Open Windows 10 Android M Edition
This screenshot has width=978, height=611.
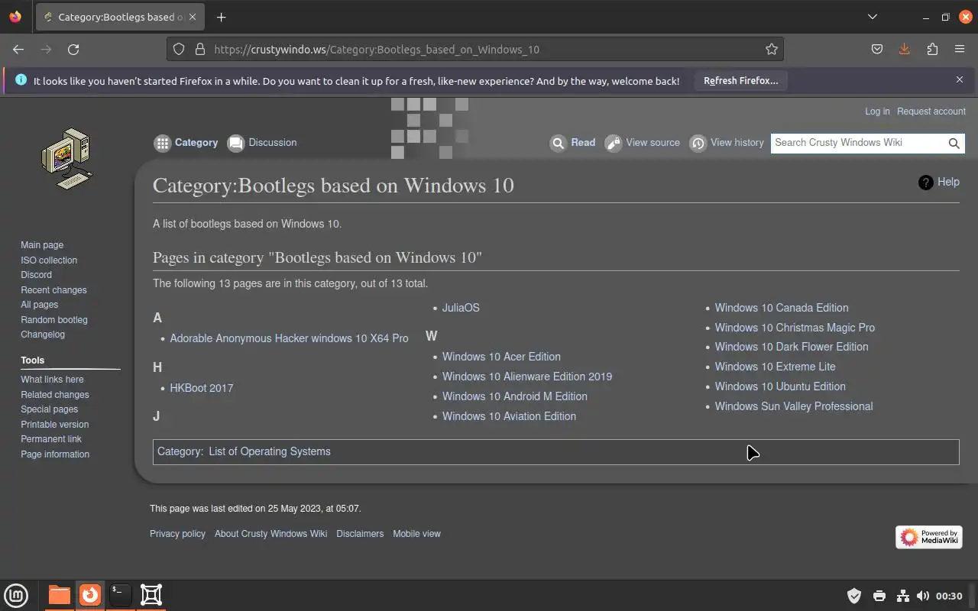click(x=515, y=396)
